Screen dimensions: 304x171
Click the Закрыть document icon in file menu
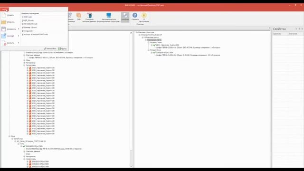[4, 43]
